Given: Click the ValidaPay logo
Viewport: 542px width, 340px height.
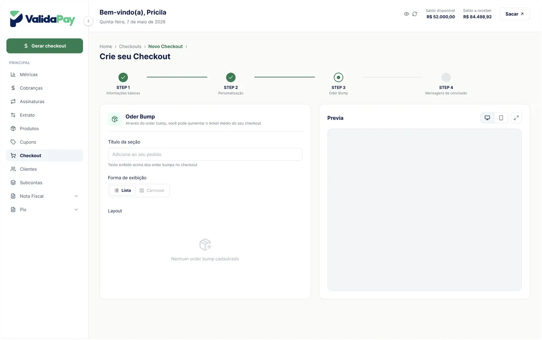Looking at the screenshot, I should [x=42, y=19].
